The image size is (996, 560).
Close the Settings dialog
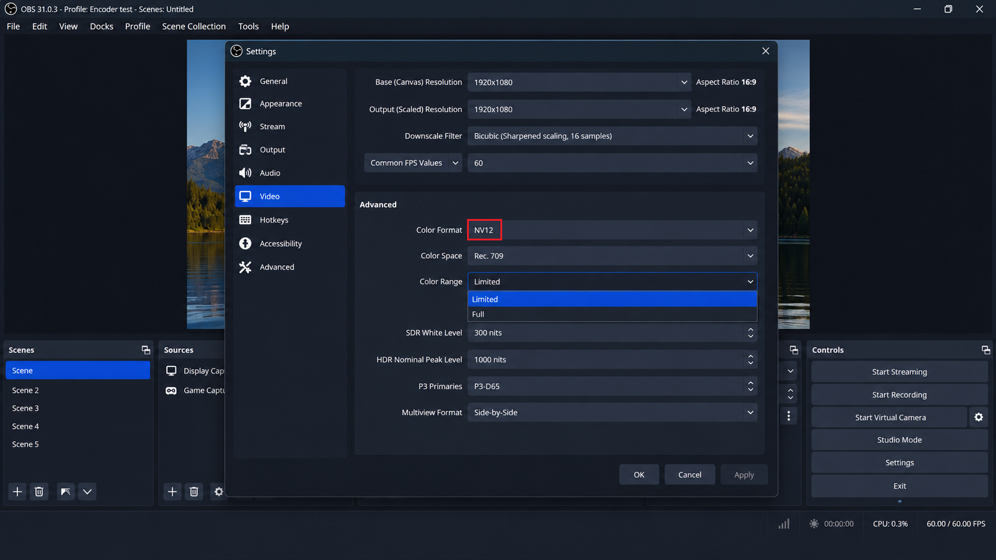[765, 51]
